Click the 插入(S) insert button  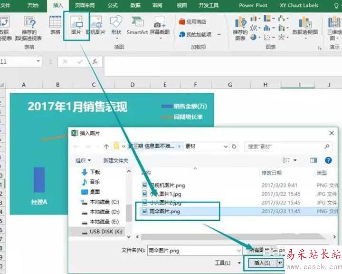[x=263, y=263]
